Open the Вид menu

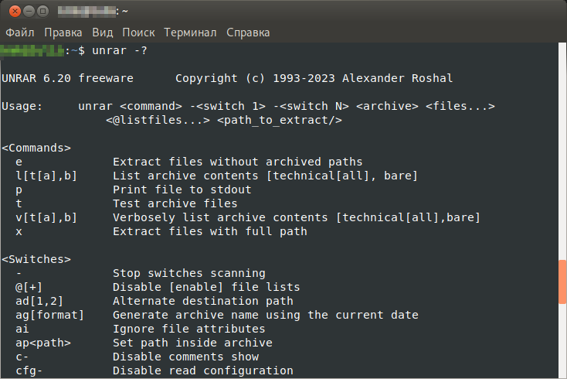102,32
